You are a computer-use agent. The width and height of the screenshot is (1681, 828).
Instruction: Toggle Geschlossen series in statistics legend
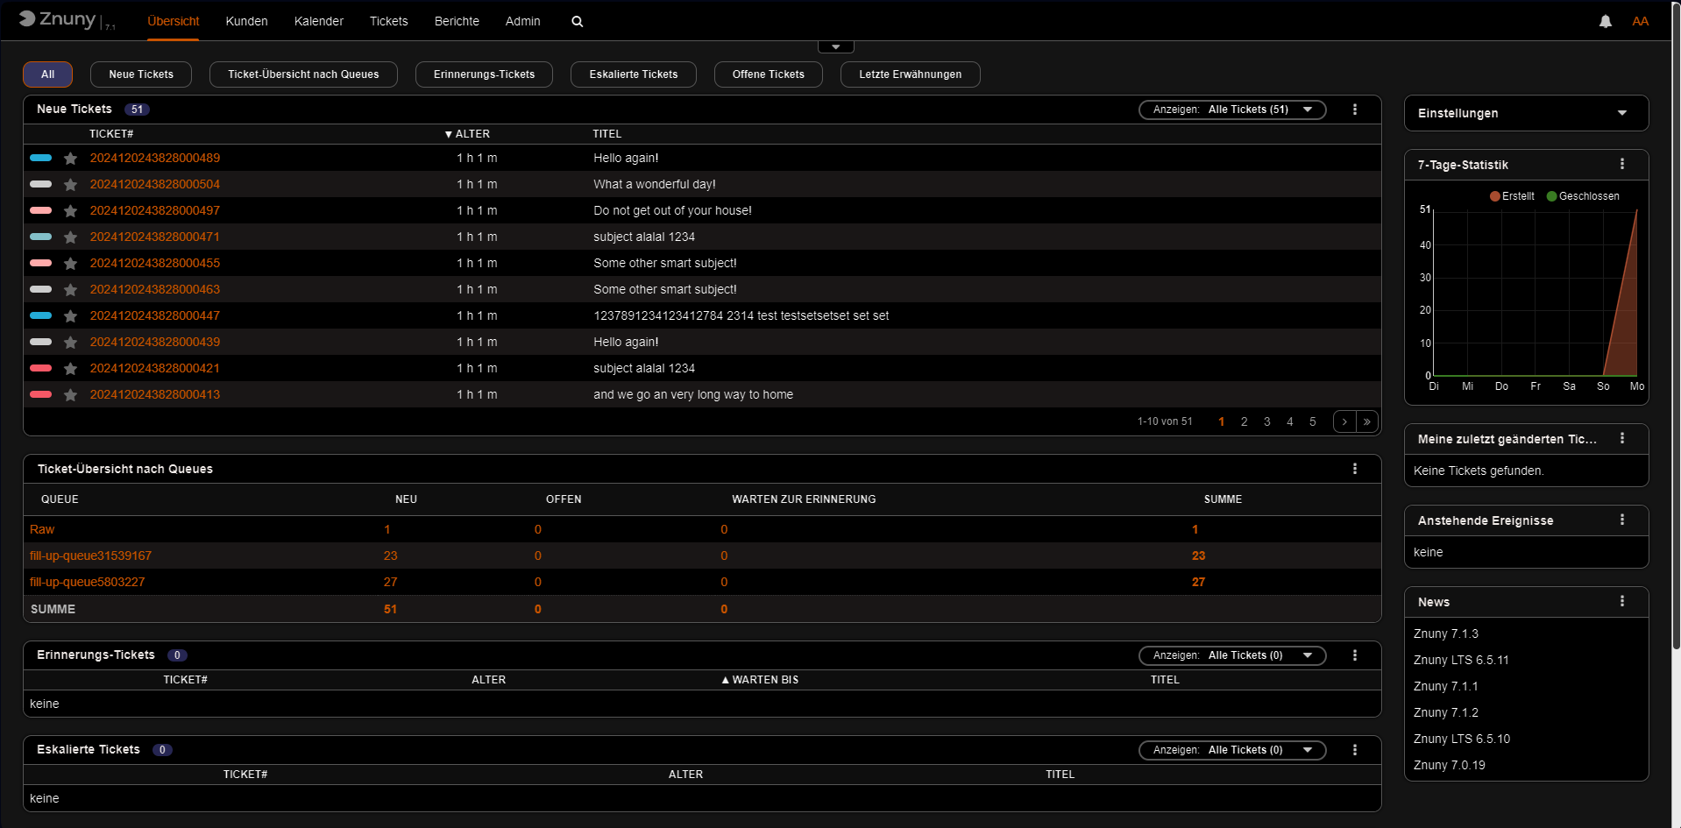1582,196
